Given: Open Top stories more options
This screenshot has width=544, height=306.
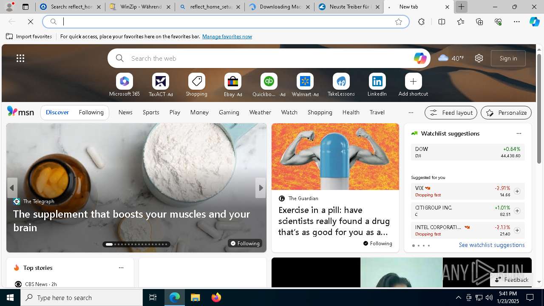Looking at the screenshot, I should (x=121, y=268).
